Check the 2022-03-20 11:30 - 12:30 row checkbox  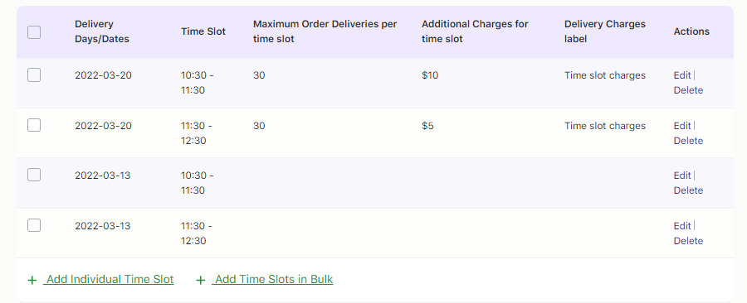[x=34, y=125]
